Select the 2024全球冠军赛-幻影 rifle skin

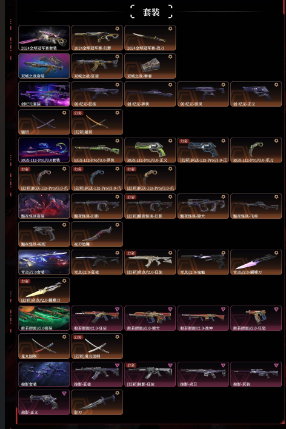(x=97, y=38)
